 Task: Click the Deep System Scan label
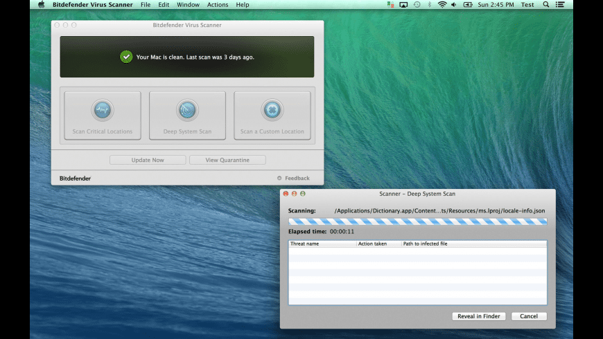187,131
